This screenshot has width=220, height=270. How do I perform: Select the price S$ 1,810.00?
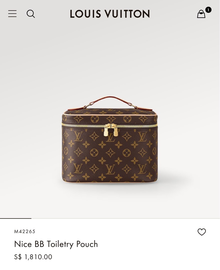pyautogui.click(x=33, y=257)
